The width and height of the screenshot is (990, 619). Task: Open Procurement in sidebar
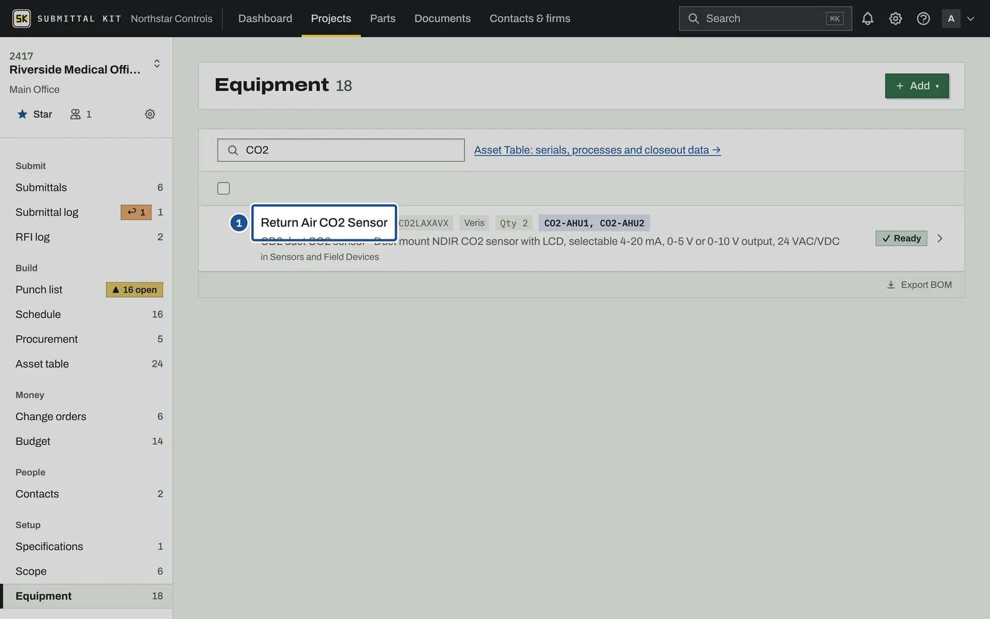pos(87,339)
